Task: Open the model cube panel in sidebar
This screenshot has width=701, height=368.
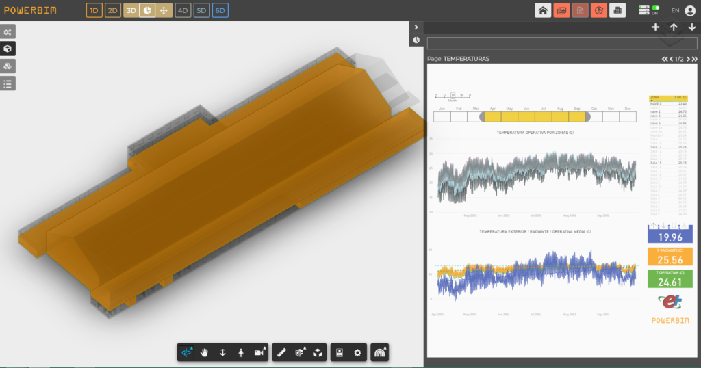Action: (8, 49)
